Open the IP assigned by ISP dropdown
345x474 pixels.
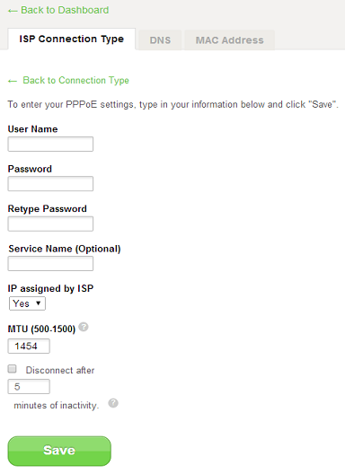27,303
